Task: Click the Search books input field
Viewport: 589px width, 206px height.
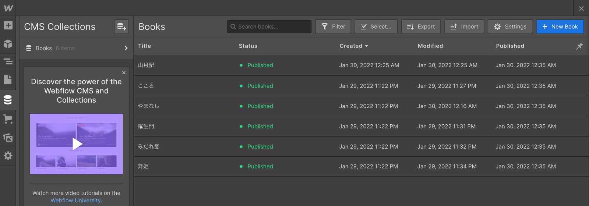Action: 269,27
